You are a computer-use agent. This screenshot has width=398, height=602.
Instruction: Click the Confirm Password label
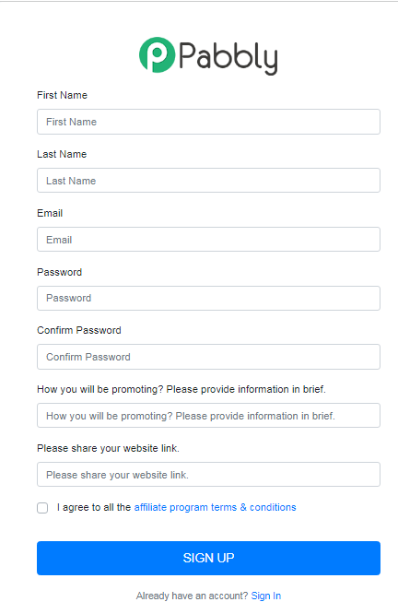(79, 330)
